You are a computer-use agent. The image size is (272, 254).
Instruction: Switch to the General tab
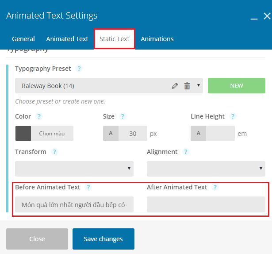[x=23, y=39]
